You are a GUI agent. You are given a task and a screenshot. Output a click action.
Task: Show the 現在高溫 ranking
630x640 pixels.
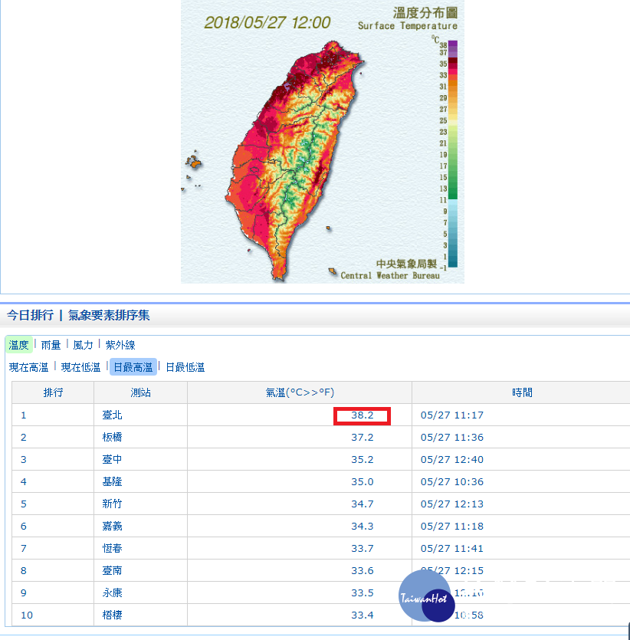28,368
